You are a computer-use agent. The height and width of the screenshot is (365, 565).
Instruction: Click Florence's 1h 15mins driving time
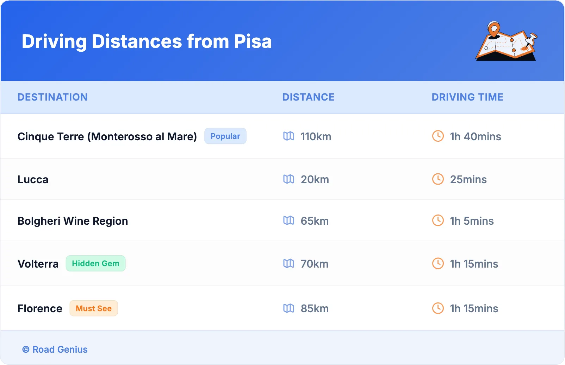click(474, 308)
